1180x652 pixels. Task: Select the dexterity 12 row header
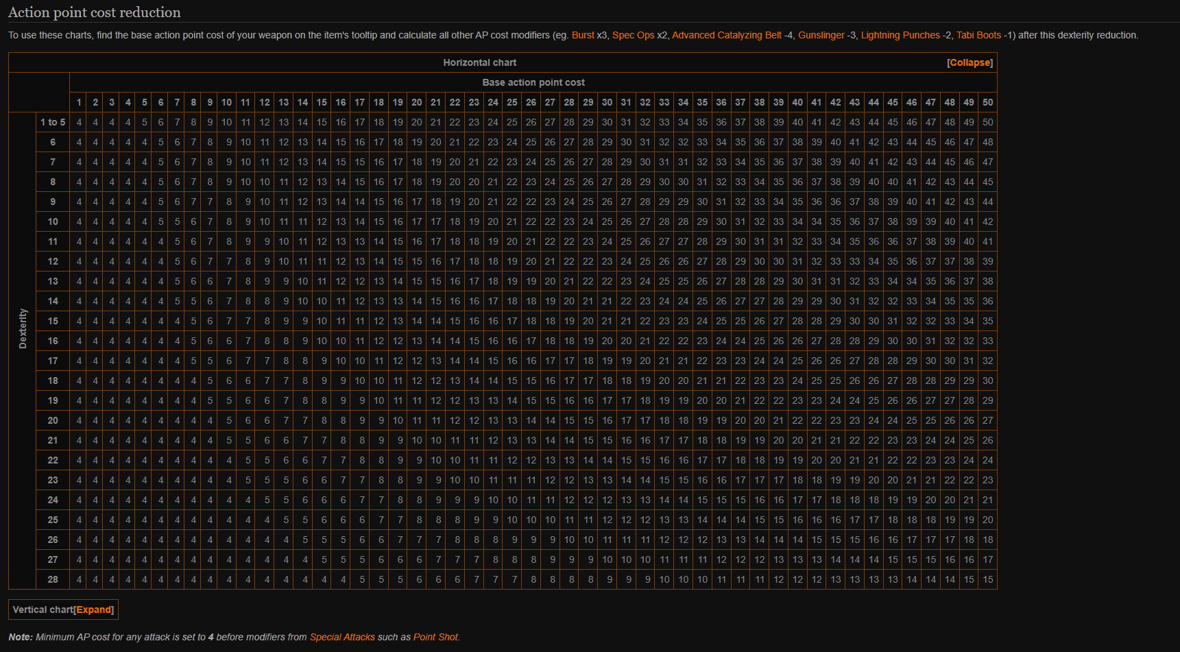[53, 261]
